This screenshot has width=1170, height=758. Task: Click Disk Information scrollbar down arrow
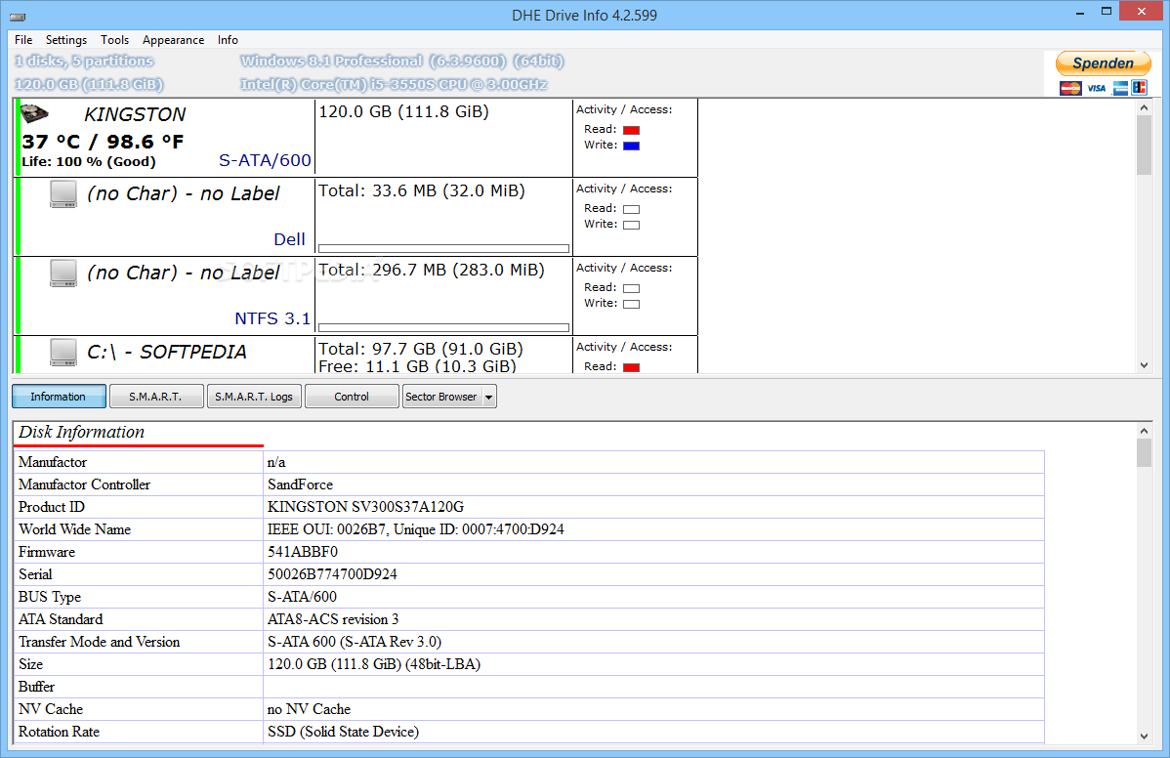(x=1144, y=737)
